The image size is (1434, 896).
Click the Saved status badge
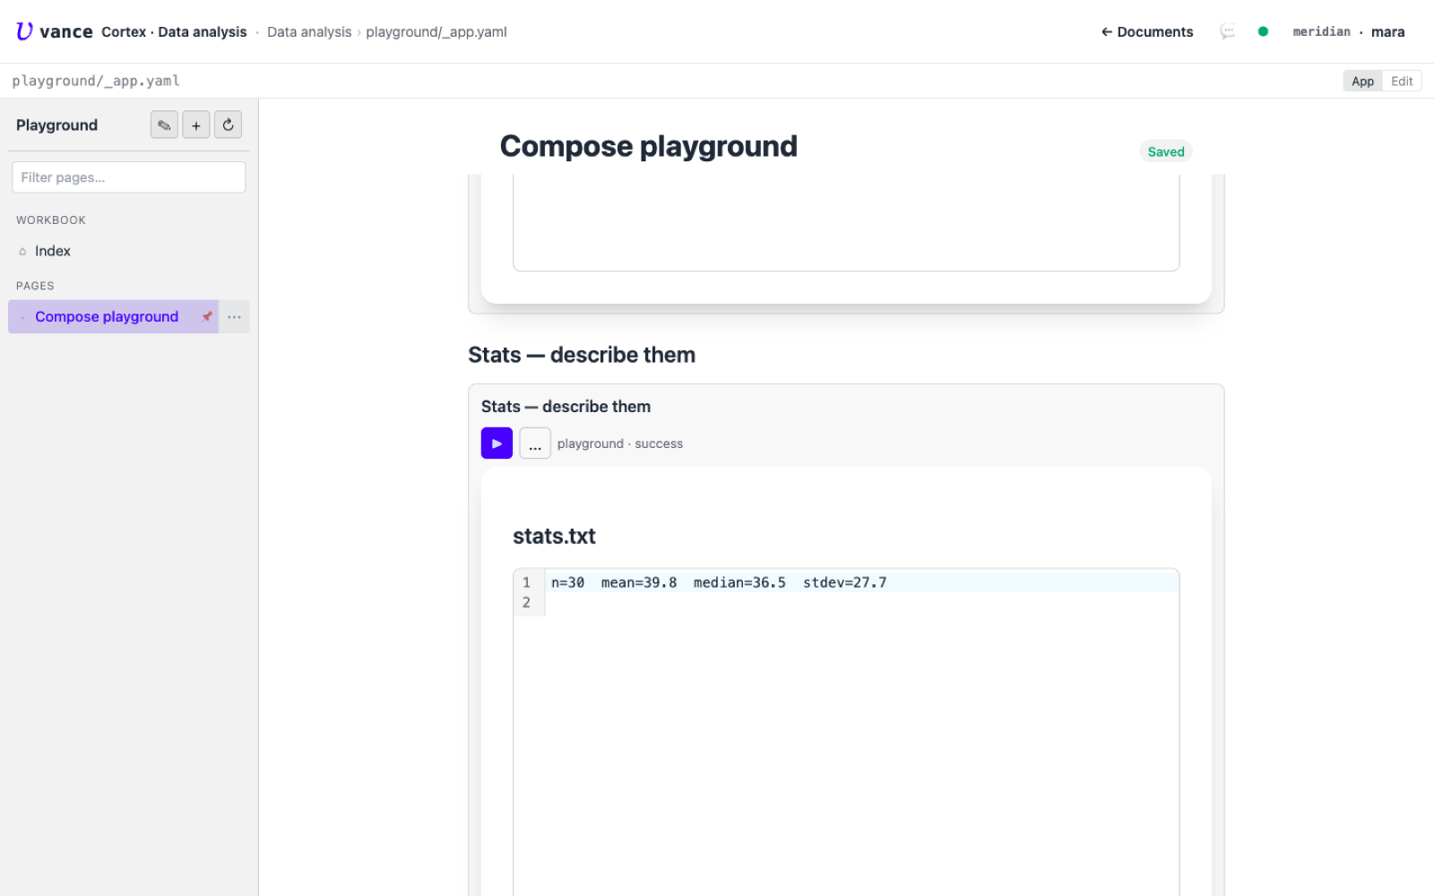[1166, 151]
